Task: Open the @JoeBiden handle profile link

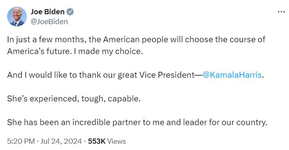Action: click(x=49, y=21)
